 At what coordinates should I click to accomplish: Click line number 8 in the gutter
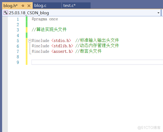pyautogui.click(x=18, y=57)
